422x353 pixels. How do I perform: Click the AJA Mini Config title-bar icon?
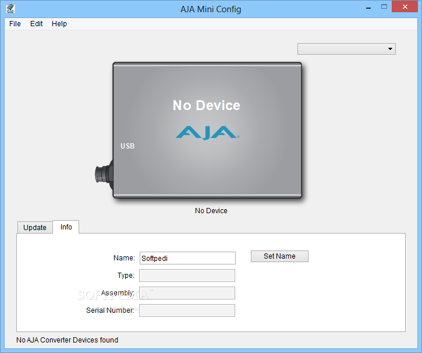pyautogui.click(x=10, y=9)
